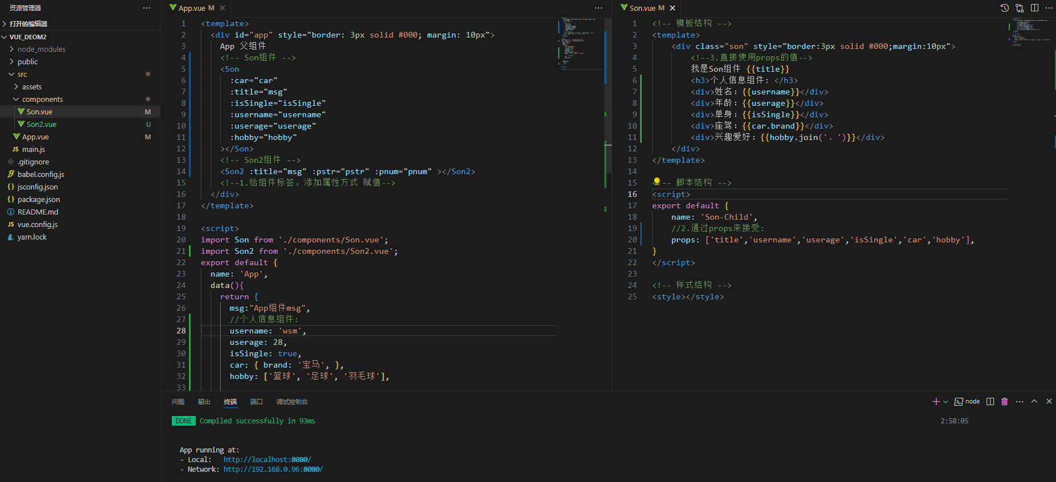1056x482 pixels.
Task: Open the .gitignore file
Action: [x=80, y=162]
